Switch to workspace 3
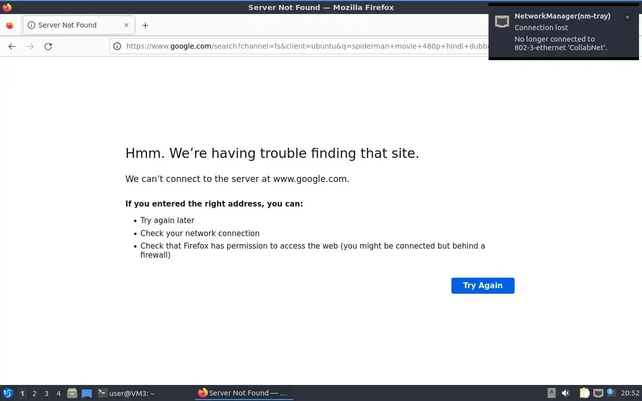 point(46,393)
